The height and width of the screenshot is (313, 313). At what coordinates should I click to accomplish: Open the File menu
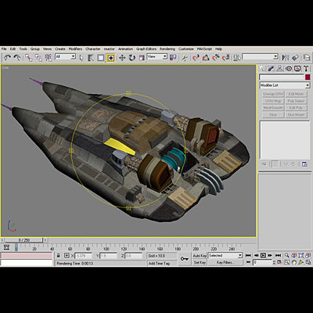pos(4,49)
